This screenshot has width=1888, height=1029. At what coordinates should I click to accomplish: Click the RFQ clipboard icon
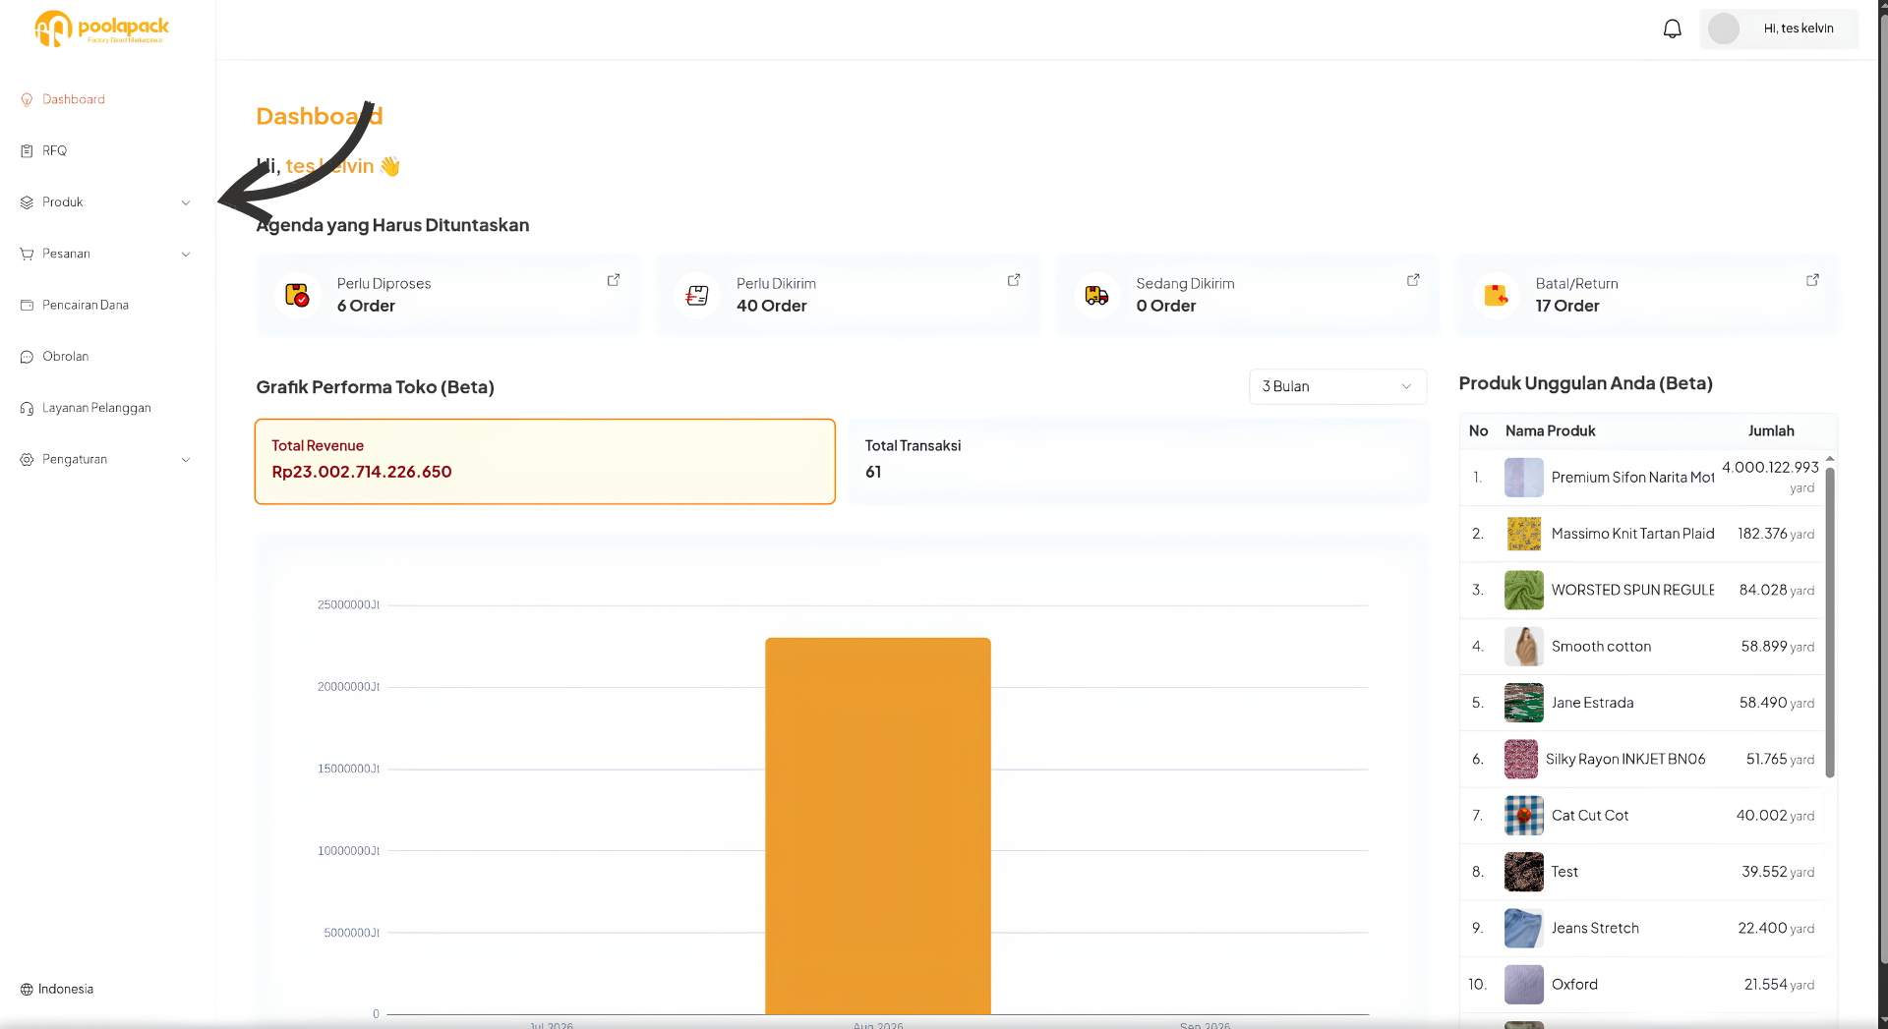[x=27, y=151]
